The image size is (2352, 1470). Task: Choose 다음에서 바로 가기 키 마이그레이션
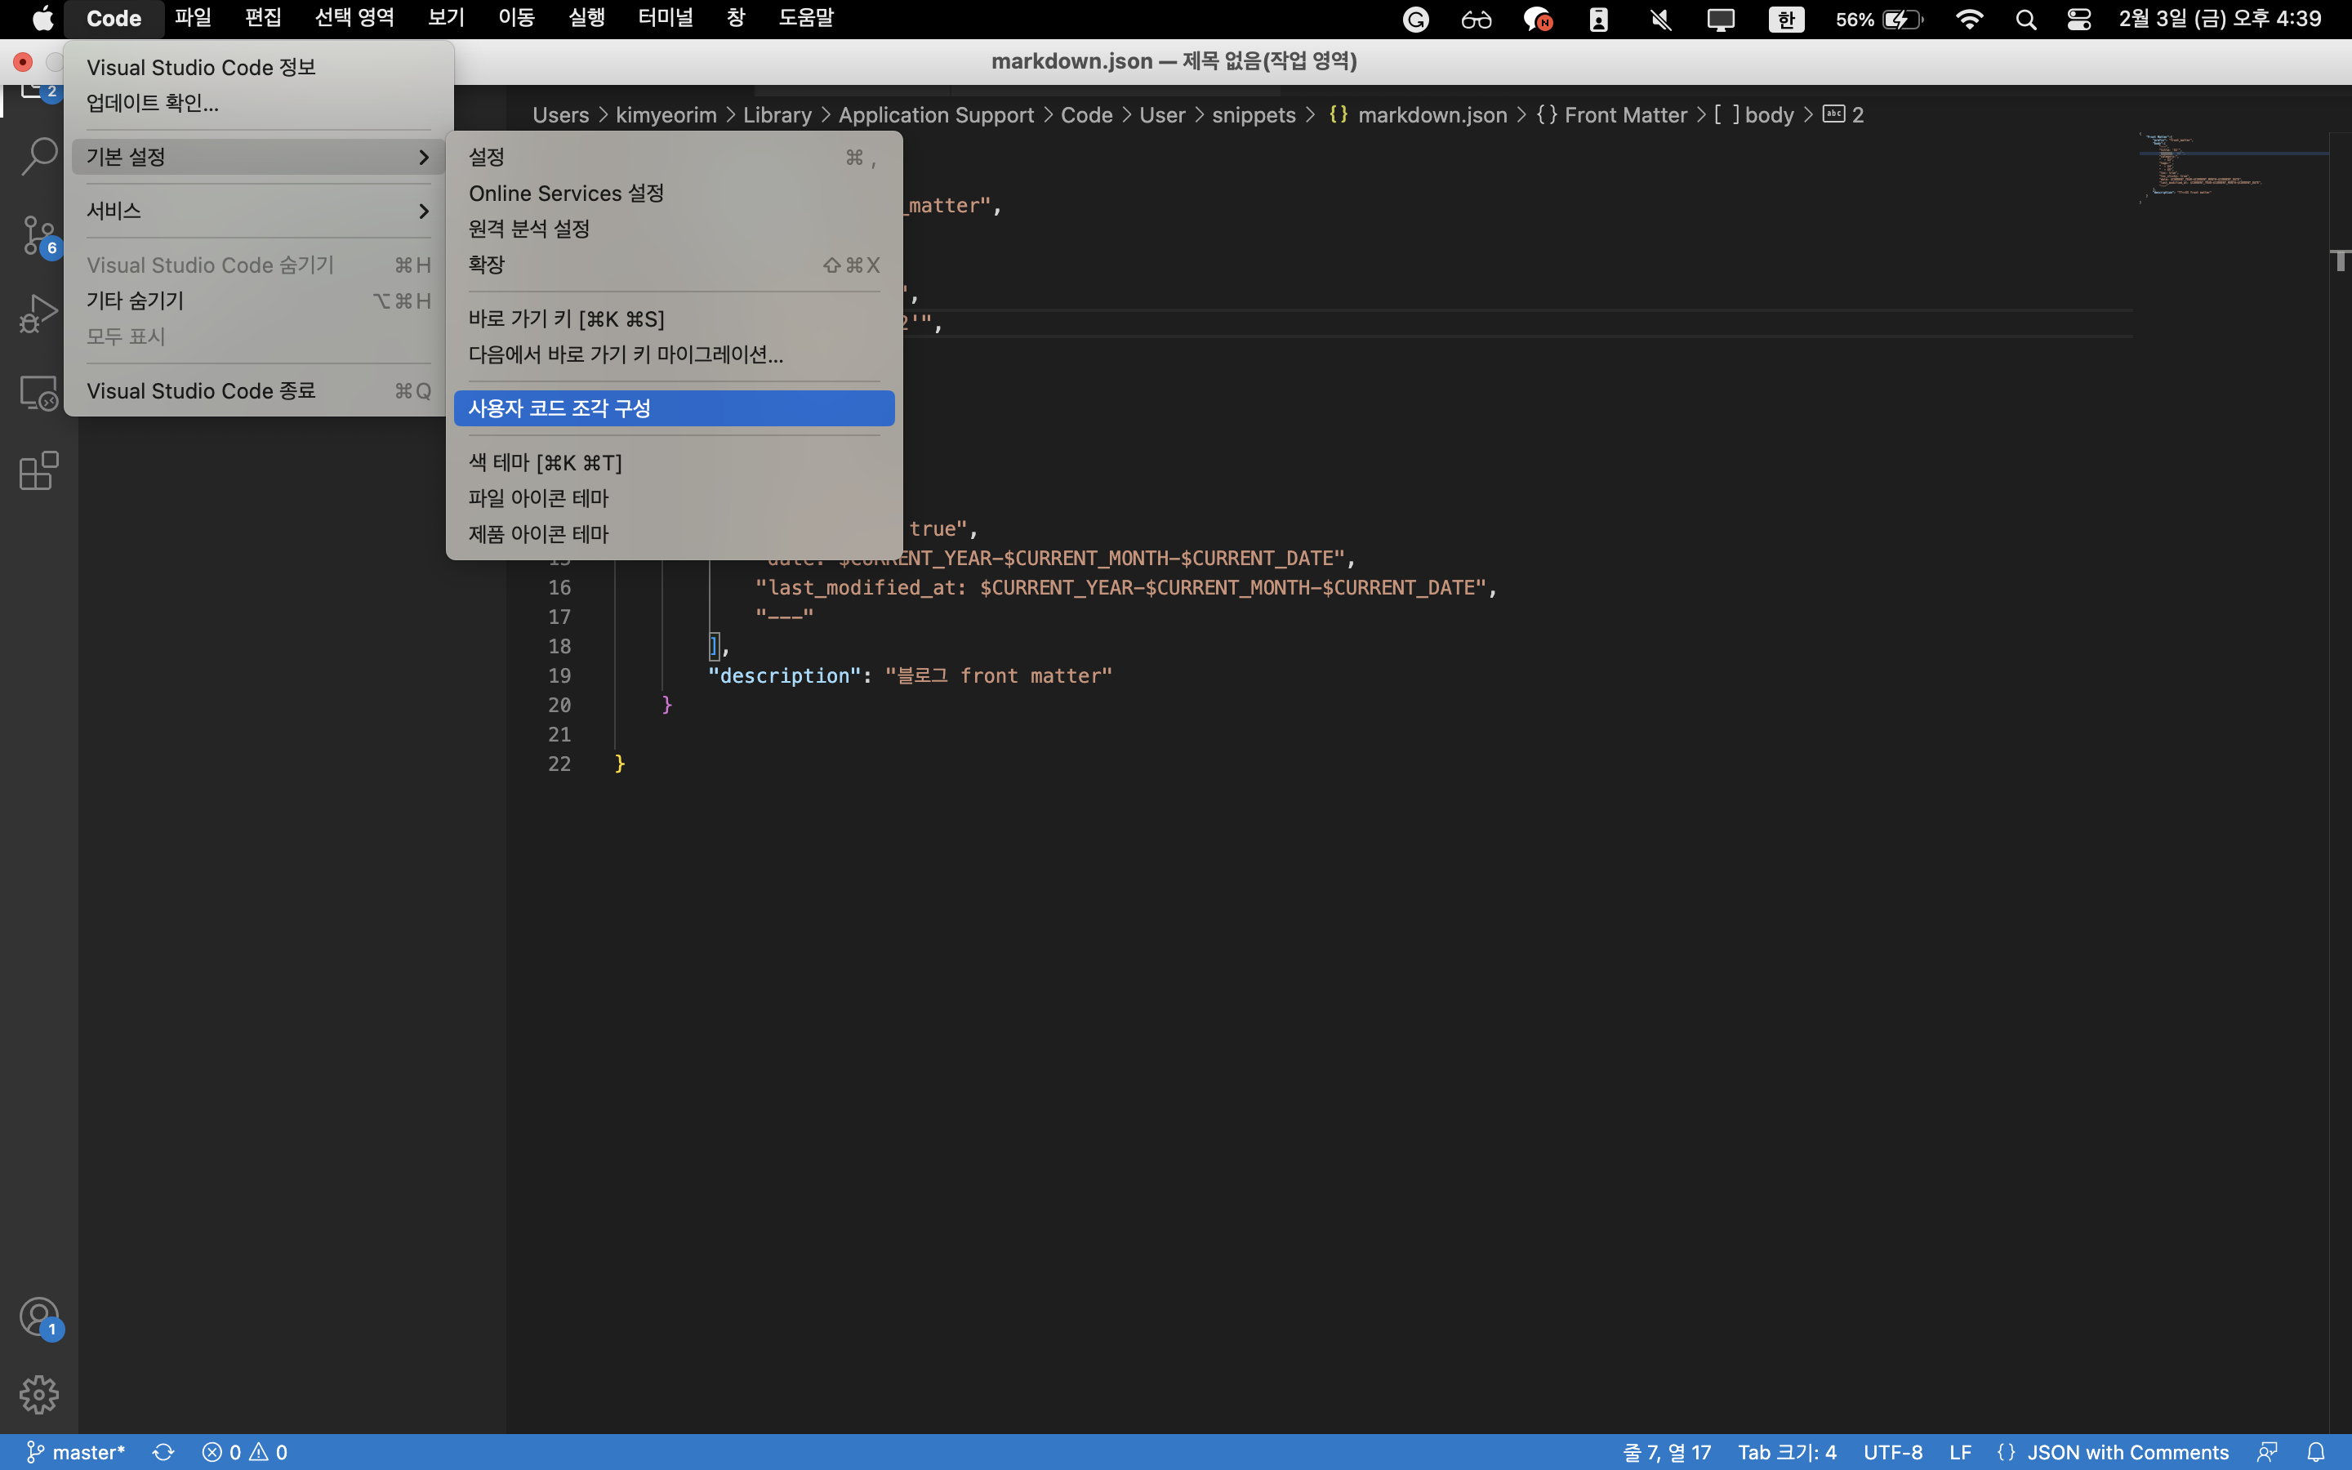pyautogui.click(x=674, y=355)
